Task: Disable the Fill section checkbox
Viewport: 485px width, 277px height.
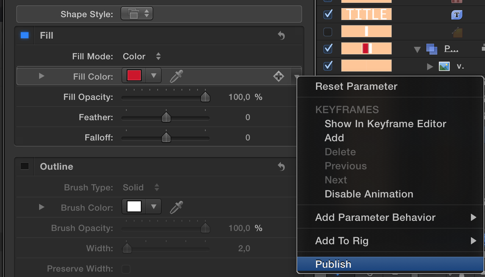Action: coord(25,36)
